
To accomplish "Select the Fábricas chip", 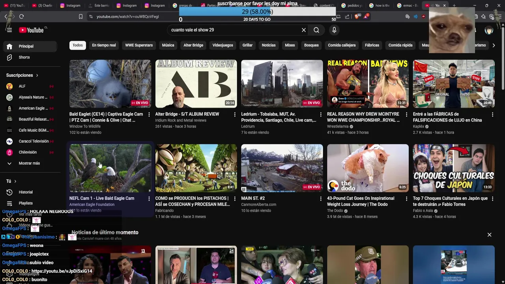I will tap(372, 45).
